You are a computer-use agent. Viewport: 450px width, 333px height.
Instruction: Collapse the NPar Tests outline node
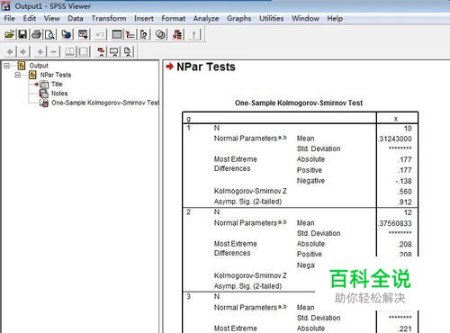[x=18, y=75]
